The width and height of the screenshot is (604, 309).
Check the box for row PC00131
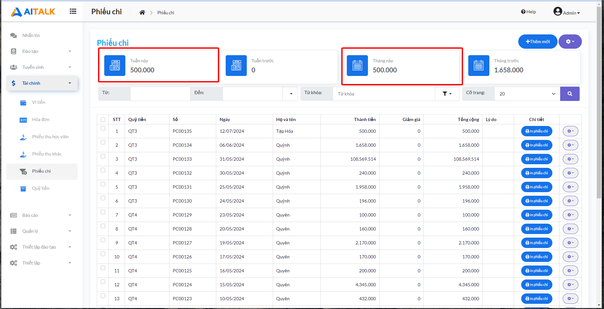(103, 184)
